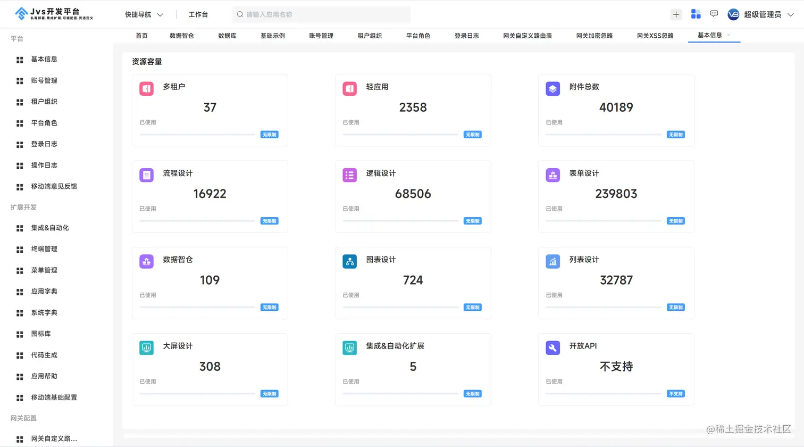Click the Jvs开发平台 logo
The height and width of the screenshot is (447, 804).
point(54,14)
